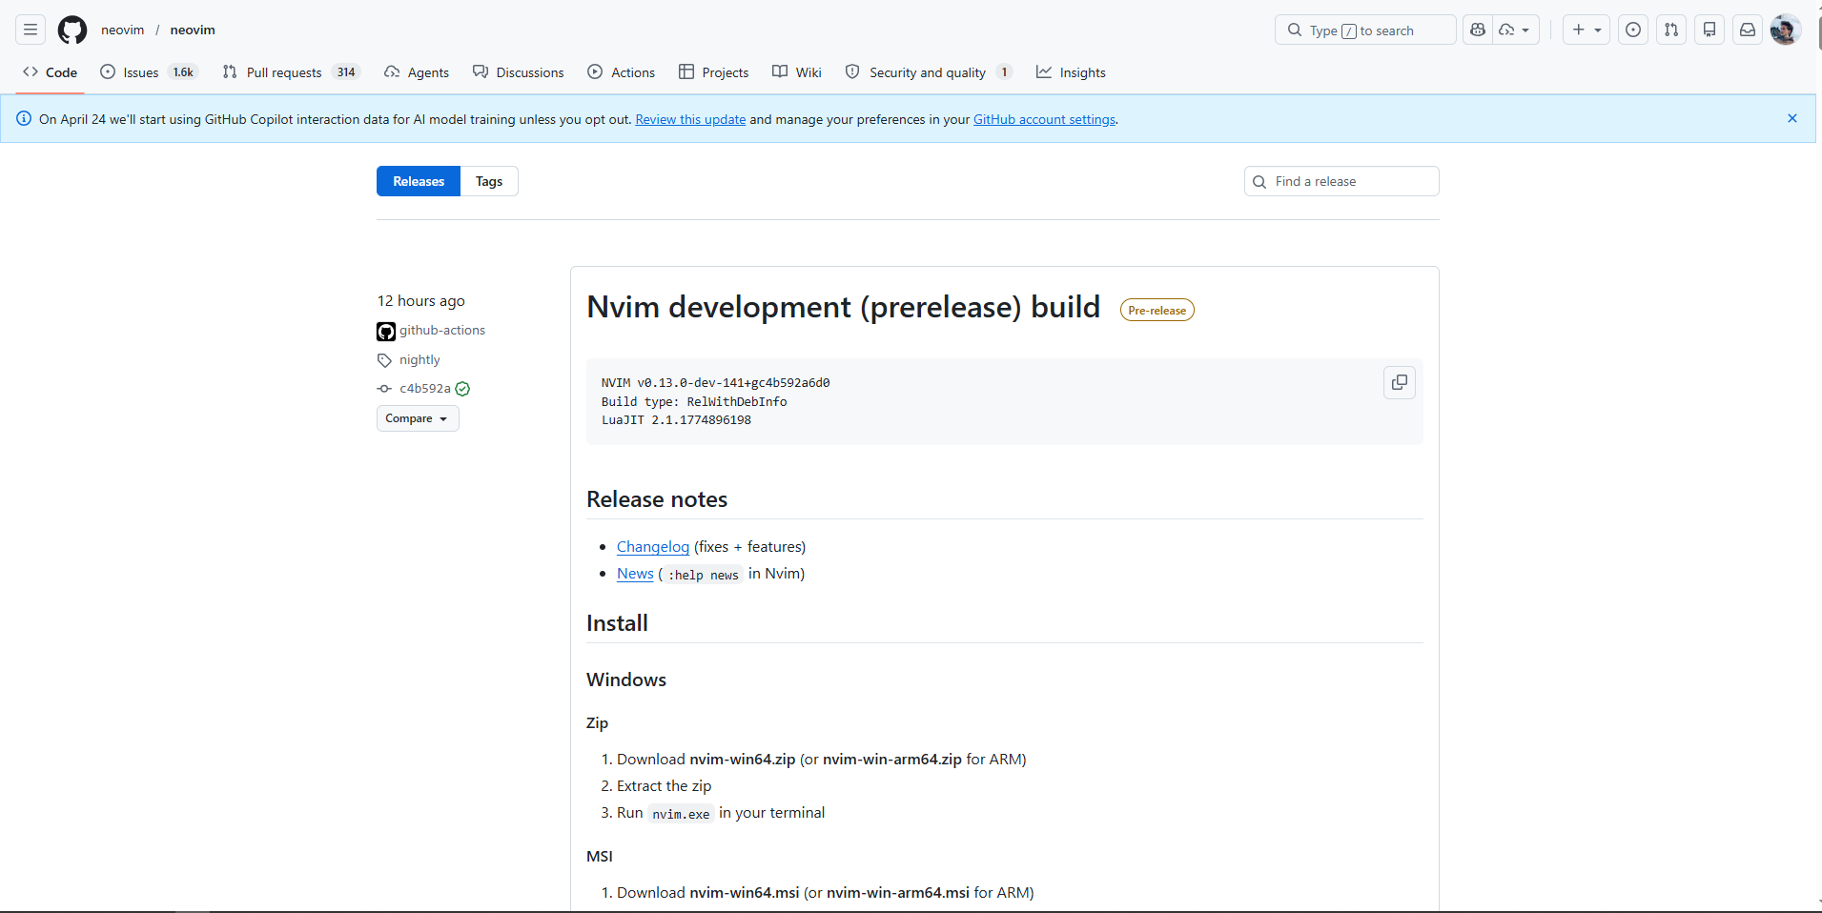Open the GitHub hamburger navigation menu

pyautogui.click(x=31, y=30)
